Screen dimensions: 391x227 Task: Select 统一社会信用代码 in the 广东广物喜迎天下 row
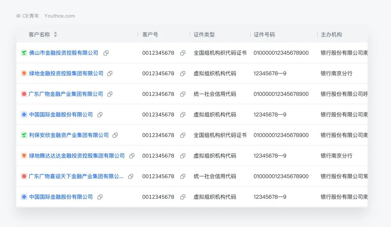[x=215, y=176]
